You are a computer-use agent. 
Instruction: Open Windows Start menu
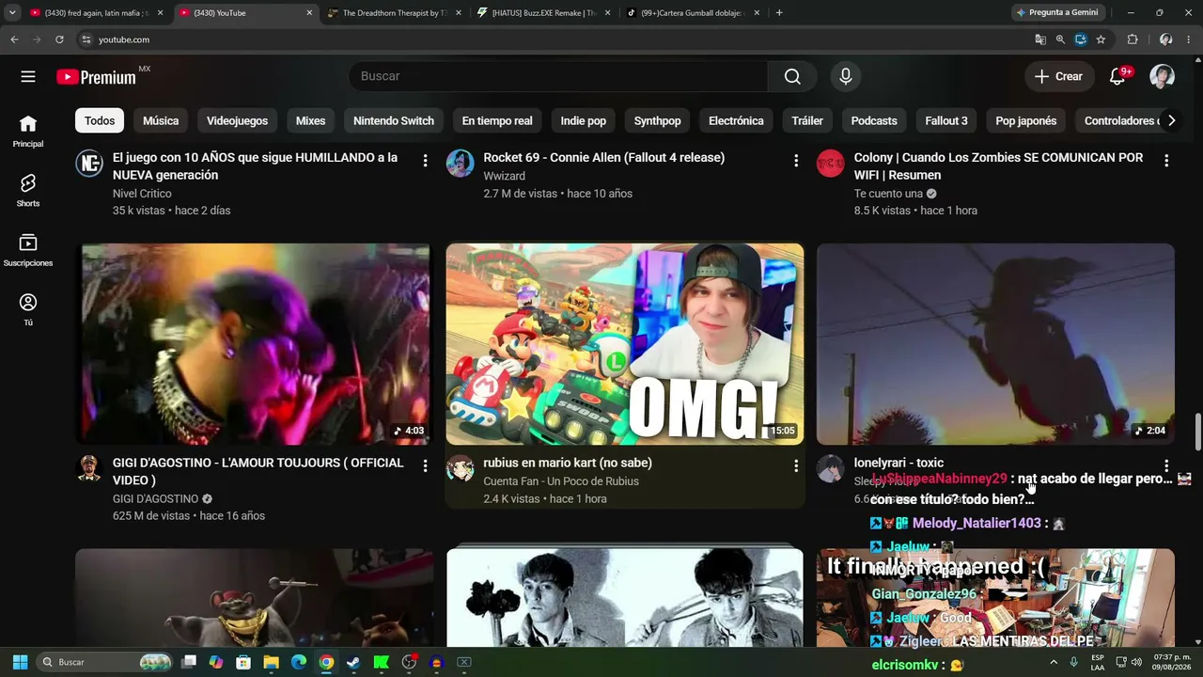20,662
